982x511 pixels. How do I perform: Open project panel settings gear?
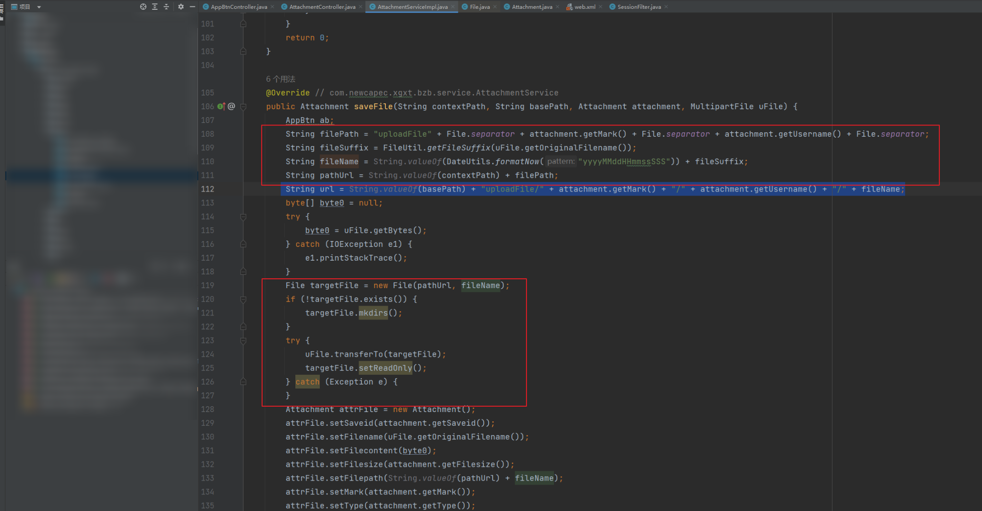pos(181,7)
